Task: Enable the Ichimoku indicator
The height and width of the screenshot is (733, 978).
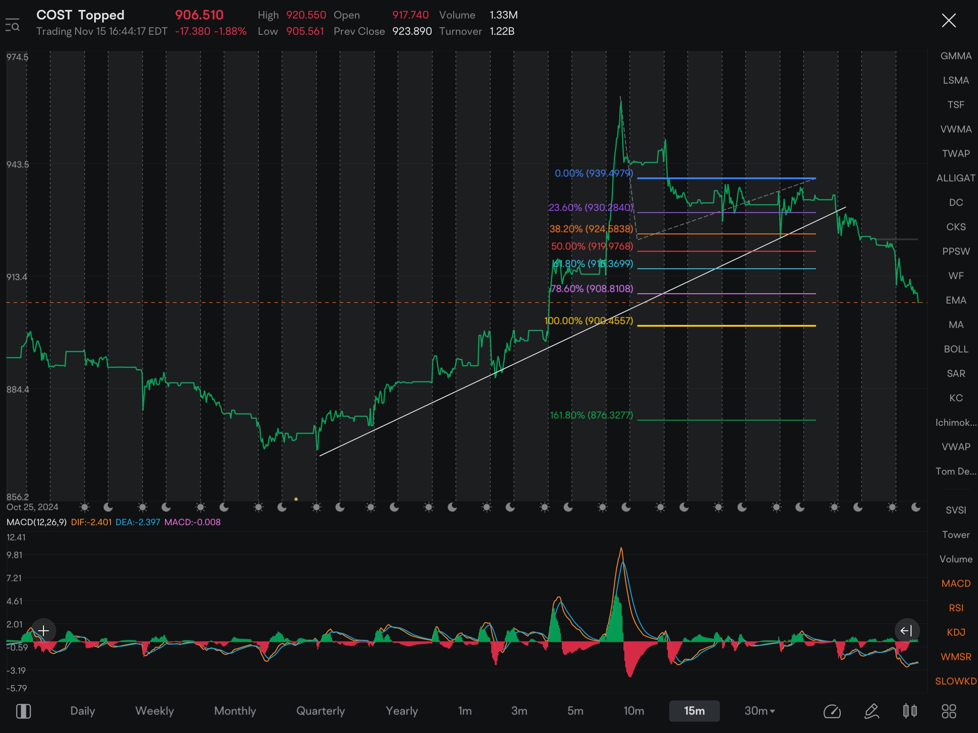Action: point(956,423)
